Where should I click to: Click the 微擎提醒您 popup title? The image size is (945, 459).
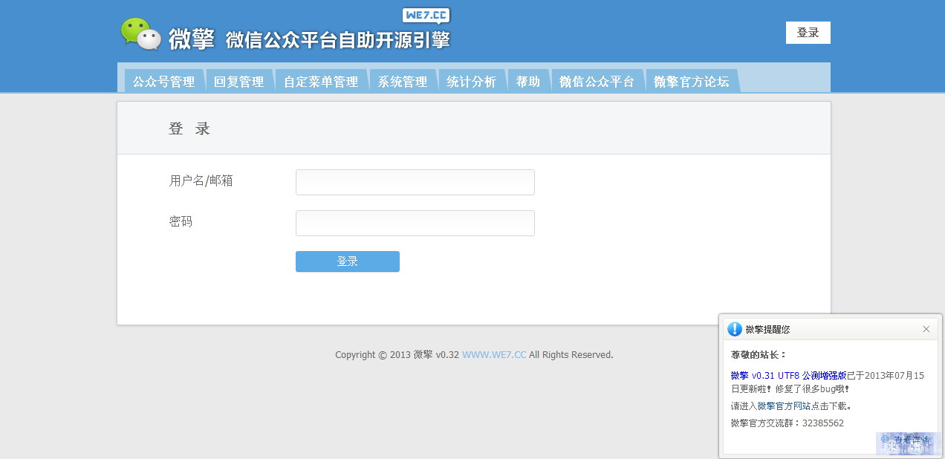767,329
